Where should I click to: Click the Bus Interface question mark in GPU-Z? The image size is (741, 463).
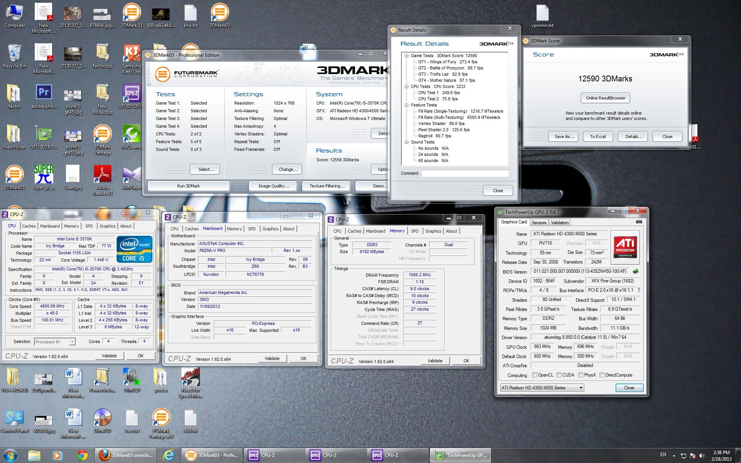638,290
